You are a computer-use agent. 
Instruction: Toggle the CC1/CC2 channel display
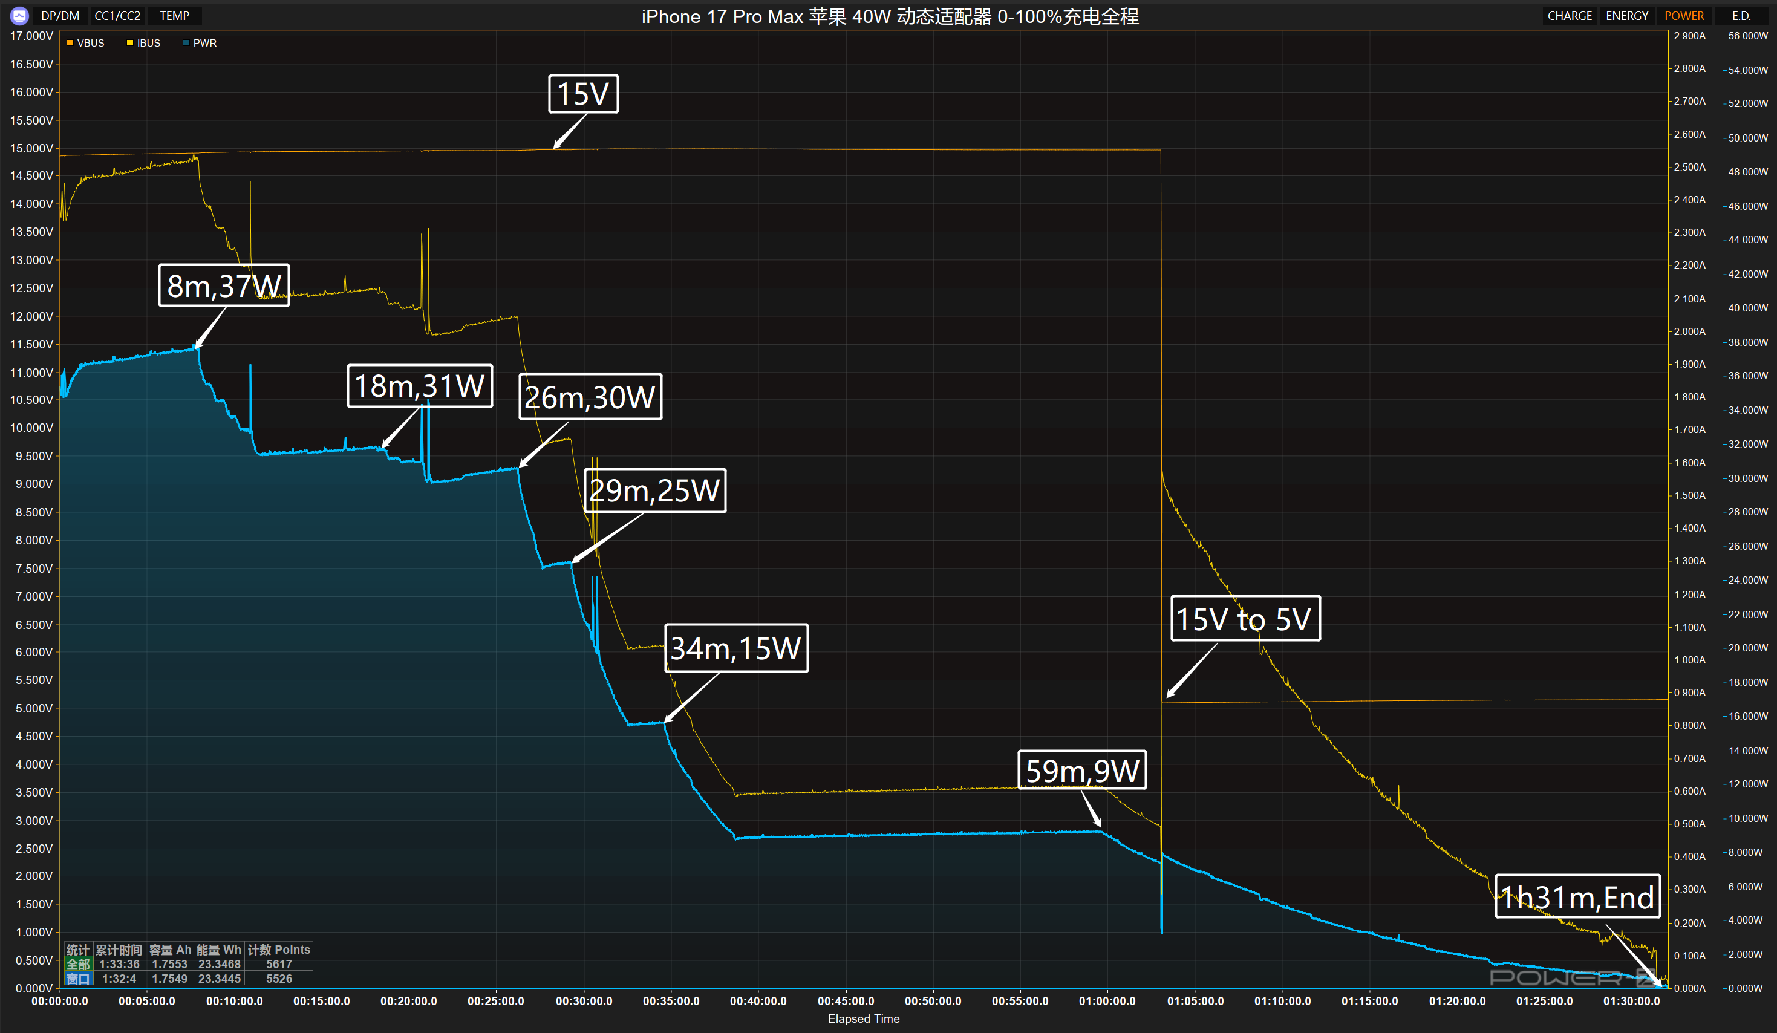(x=117, y=16)
